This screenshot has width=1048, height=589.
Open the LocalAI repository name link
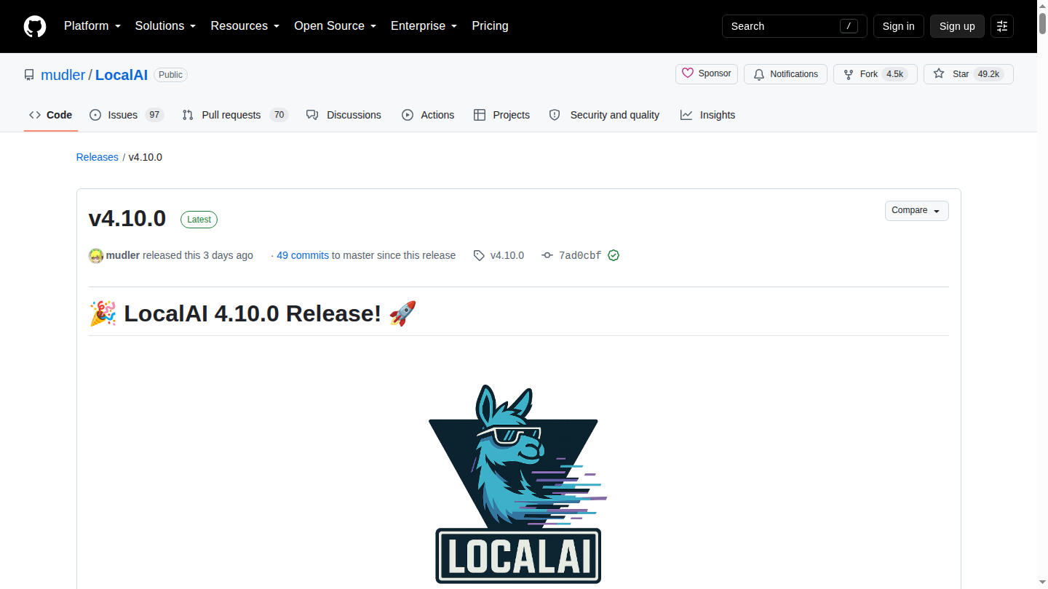click(122, 75)
